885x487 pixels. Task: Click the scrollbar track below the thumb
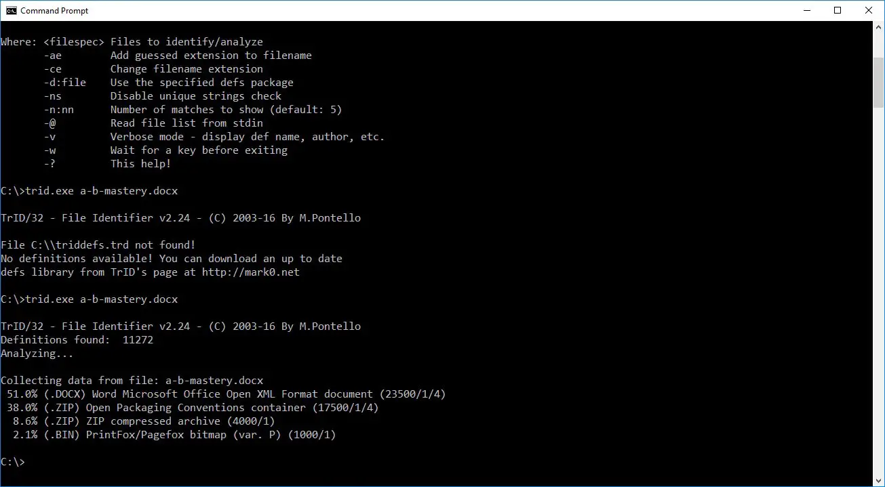point(878,291)
